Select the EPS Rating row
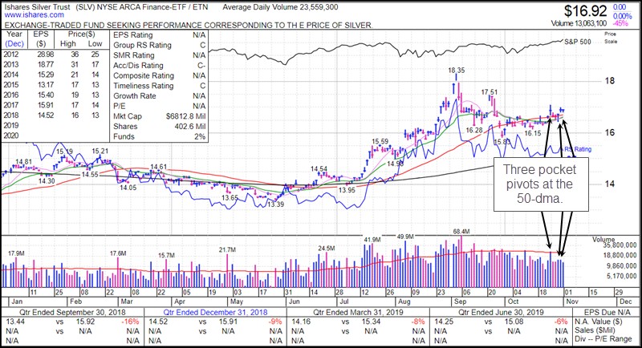 (x=159, y=35)
